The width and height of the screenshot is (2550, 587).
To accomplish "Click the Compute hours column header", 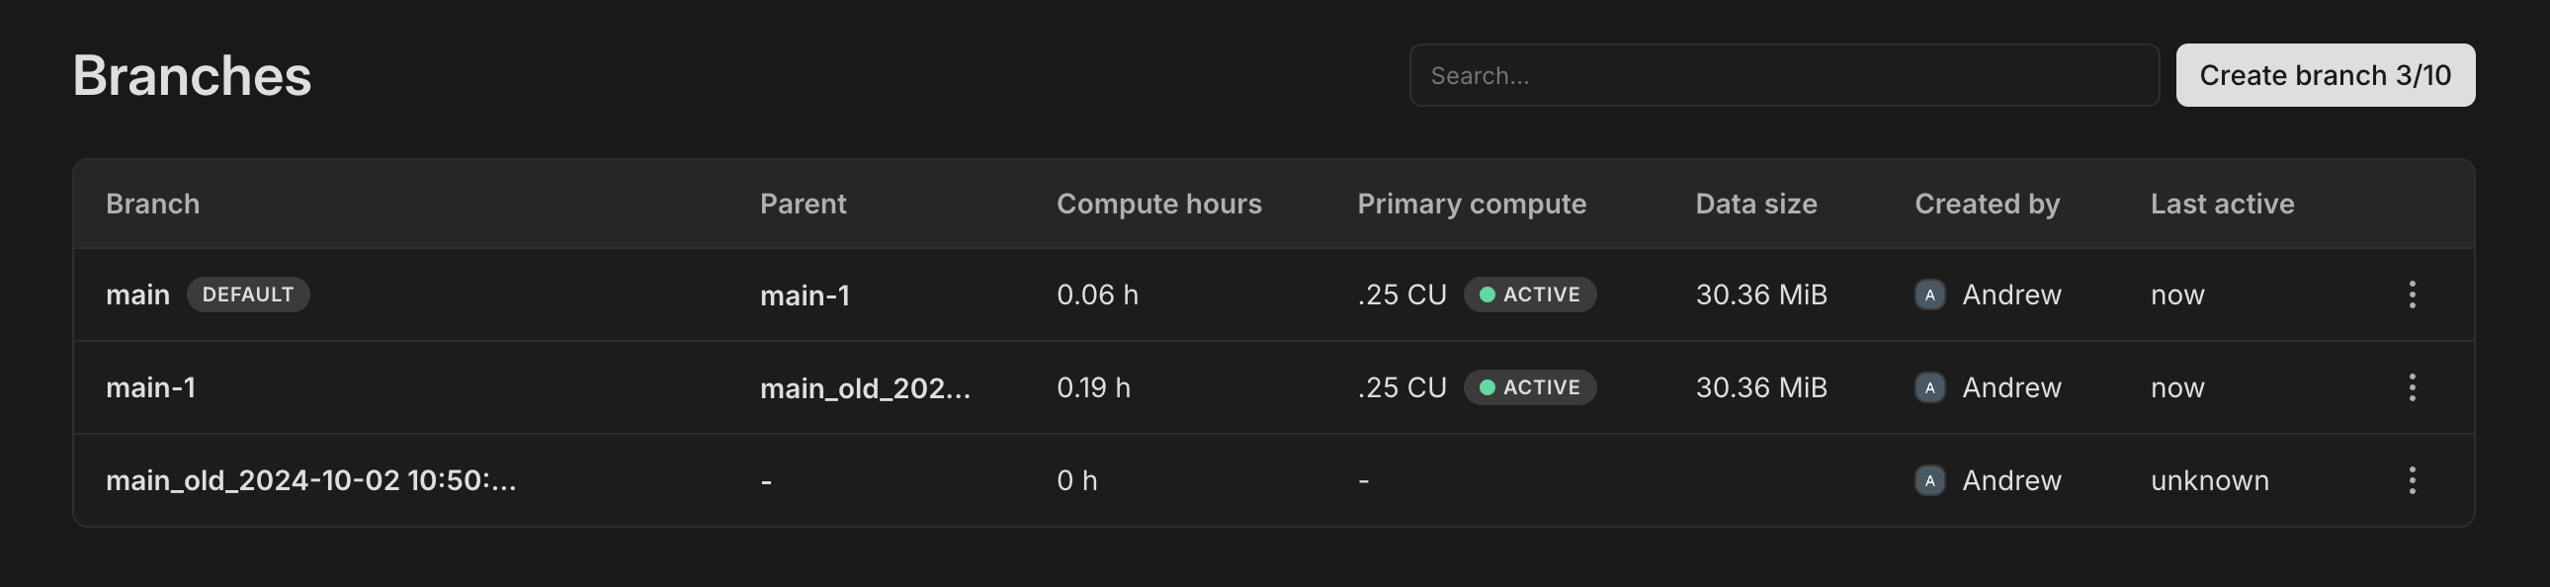I will [x=1158, y=204].
